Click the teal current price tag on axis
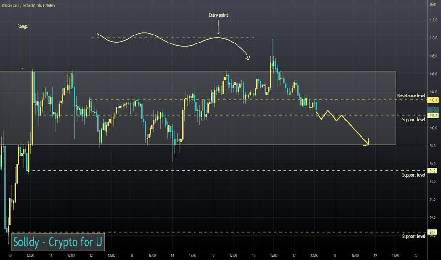 (x=432, y=110)
